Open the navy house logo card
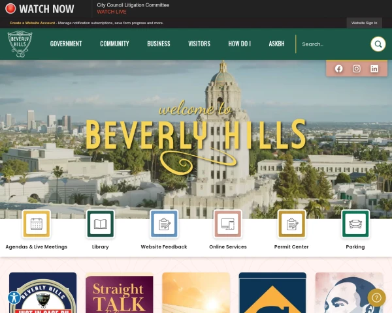This screenshot has height=313, width=392. pos(272,293)
